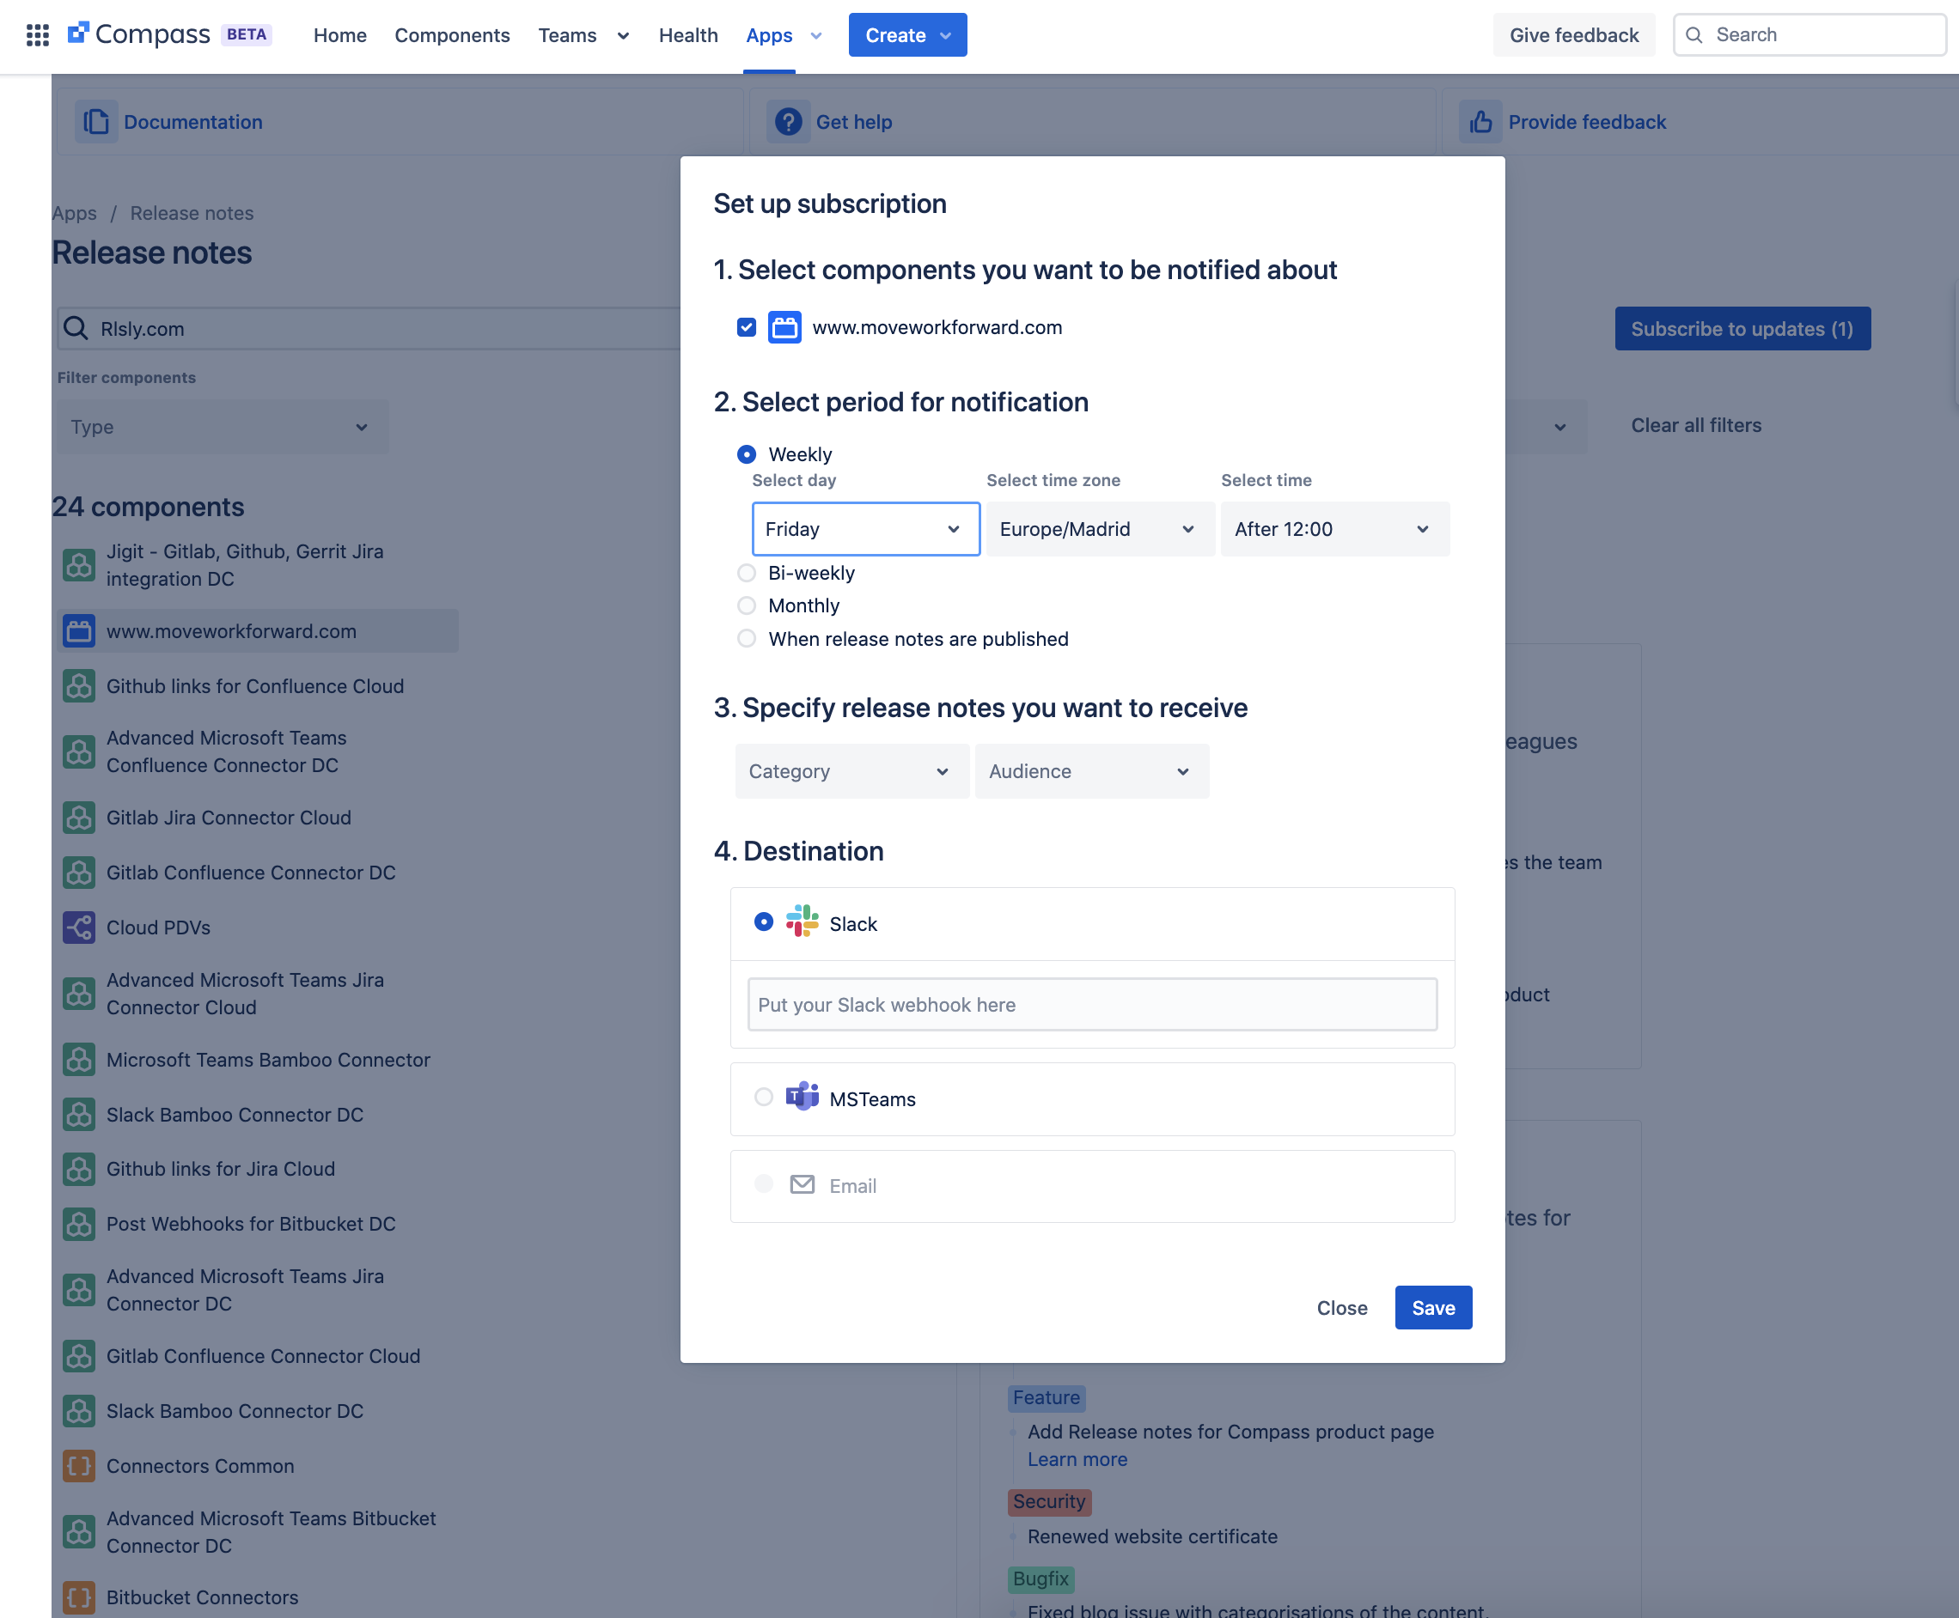Image resolution: width=1959 pixels, height=1618 pixels.
Task: Focus the Slack webhook input field
Action: click(1092, 1005)
